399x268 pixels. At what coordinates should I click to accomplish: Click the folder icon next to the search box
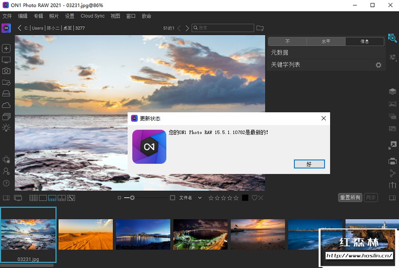[x=260, y=28]
